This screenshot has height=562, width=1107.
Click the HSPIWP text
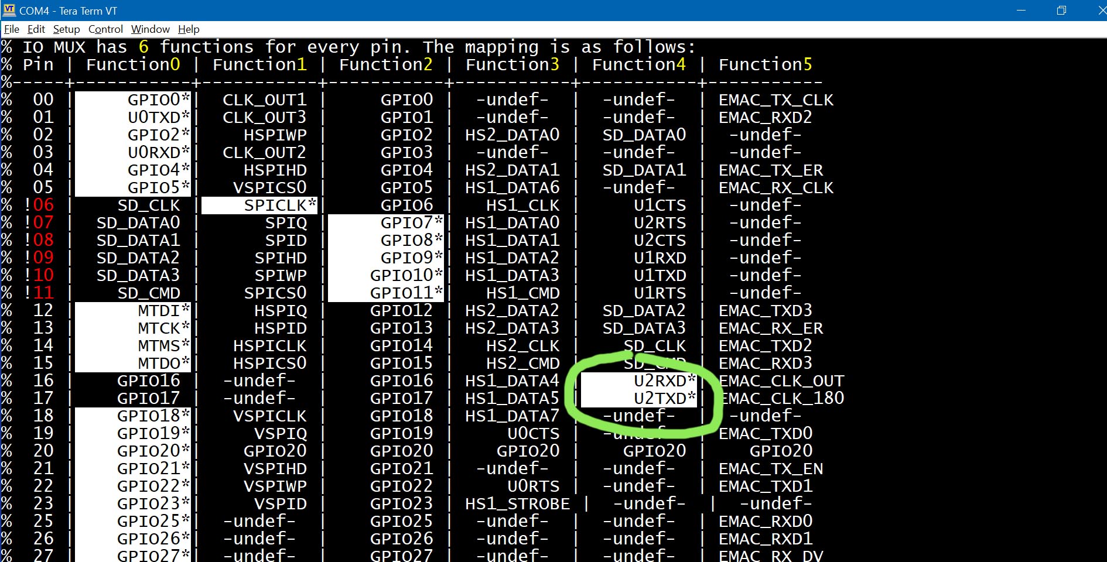[275, 135]
